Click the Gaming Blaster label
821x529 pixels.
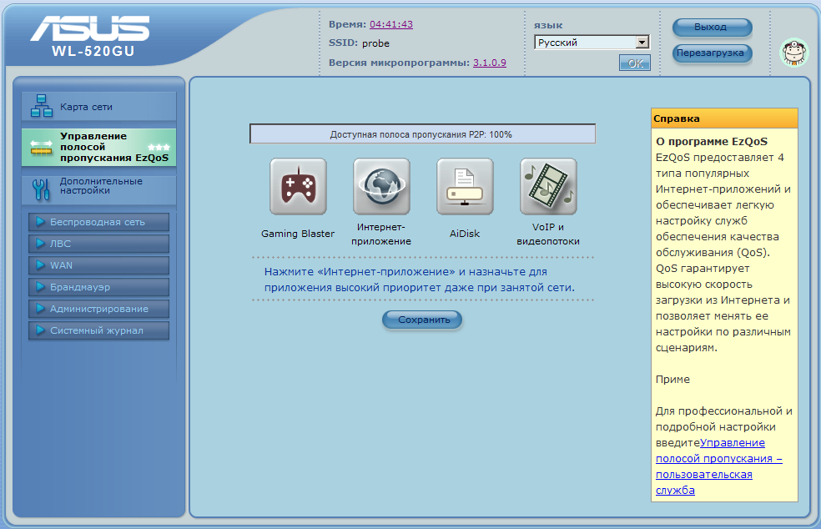[x=298, y=234]
